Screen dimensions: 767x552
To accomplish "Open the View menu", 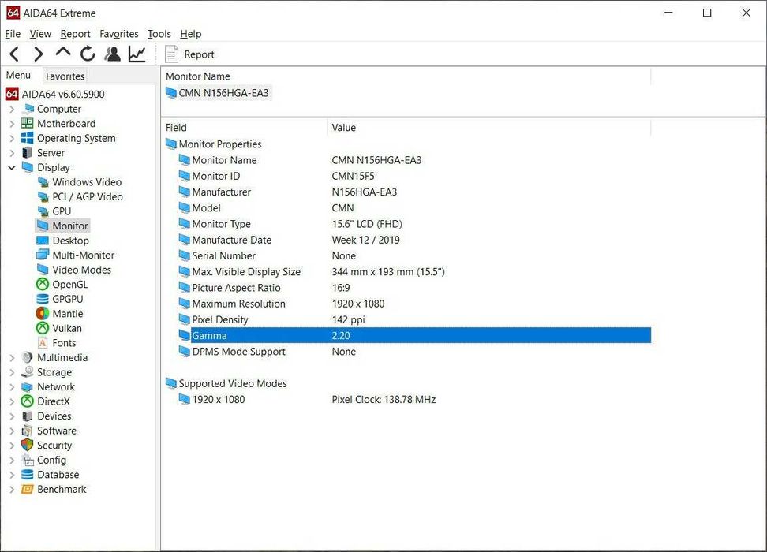I will pyautogui.click(x=40, y=34).
